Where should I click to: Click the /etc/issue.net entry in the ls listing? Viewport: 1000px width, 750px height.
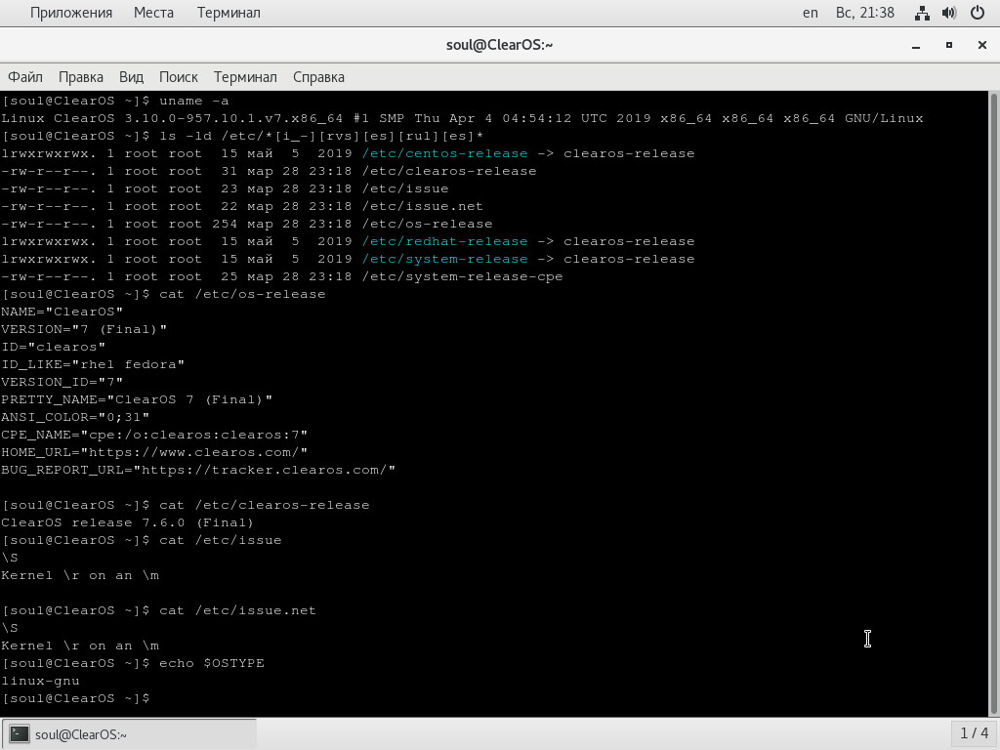(422, 207)
